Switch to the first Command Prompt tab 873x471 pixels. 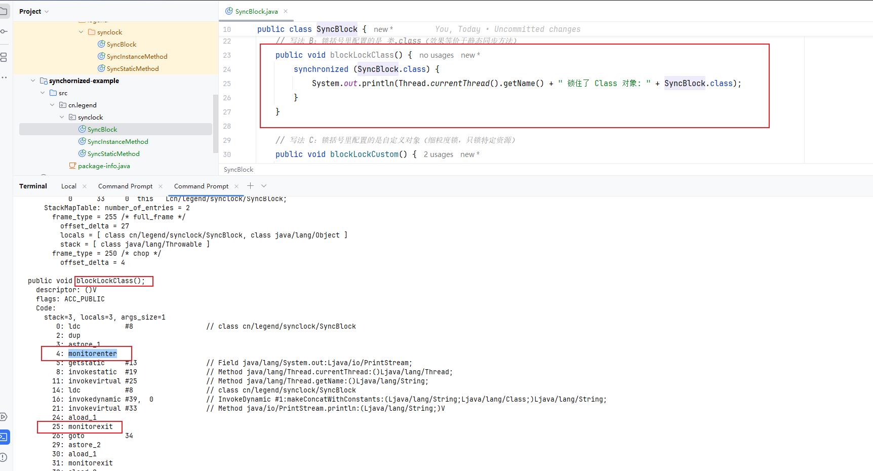pos(125,186)
